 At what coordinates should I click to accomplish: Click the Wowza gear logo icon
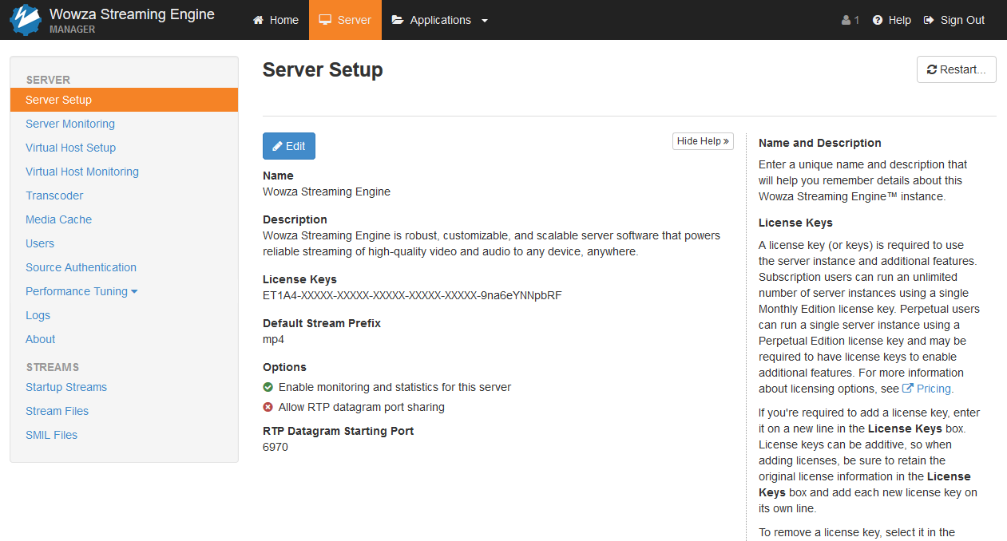tap(26, 20)
